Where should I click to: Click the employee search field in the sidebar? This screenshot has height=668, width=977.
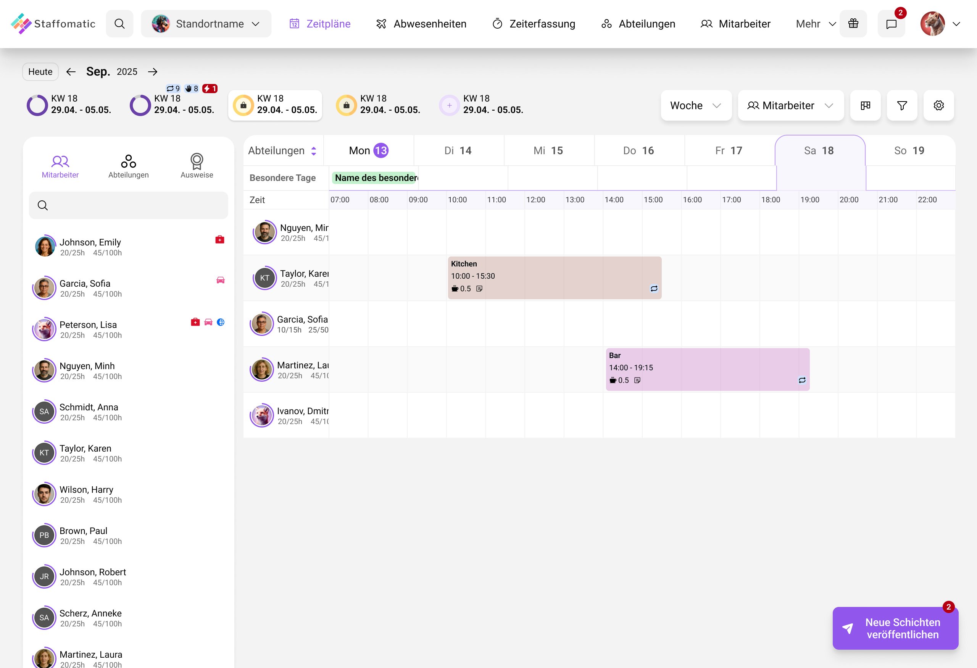point(128,205)
